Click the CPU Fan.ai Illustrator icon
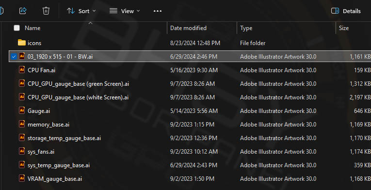The image size is (371, 190). pyautogui.click(x=22, y=70)
